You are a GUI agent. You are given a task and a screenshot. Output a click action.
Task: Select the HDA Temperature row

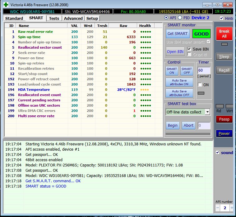click(84, 90)
